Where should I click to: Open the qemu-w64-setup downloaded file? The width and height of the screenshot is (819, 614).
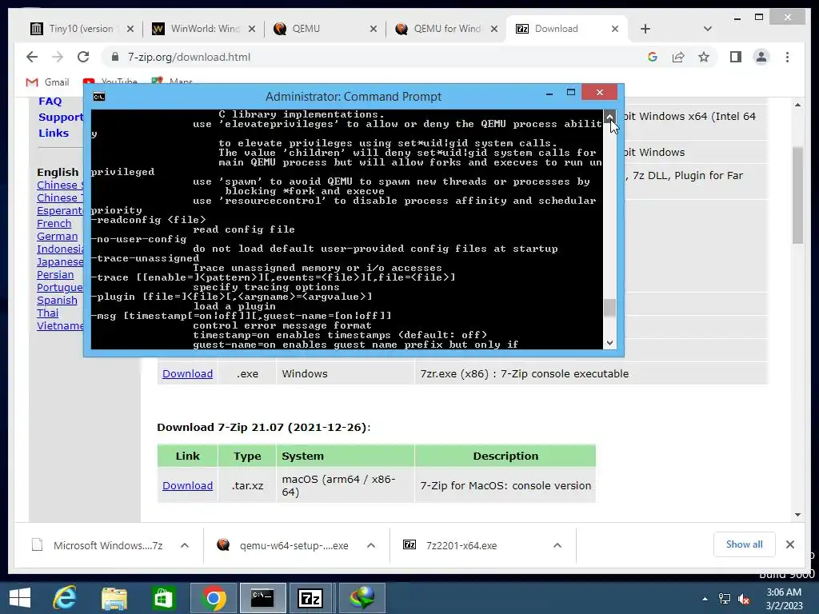[x=294, y=545]
